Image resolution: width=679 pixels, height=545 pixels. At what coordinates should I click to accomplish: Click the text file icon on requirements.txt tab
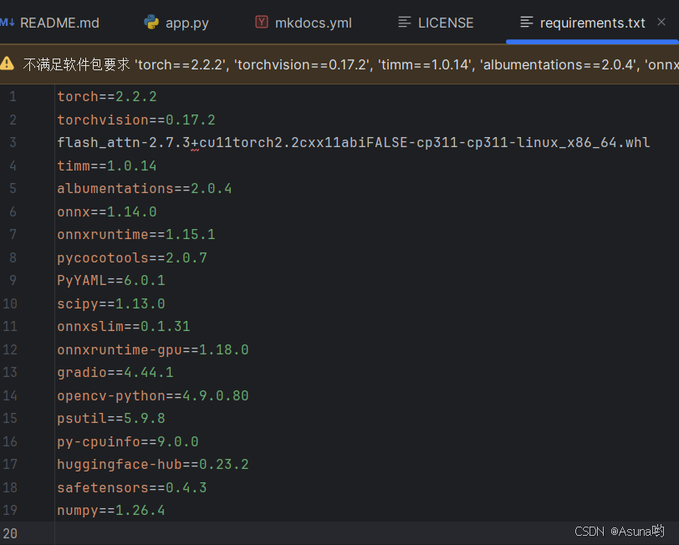tap(524, 23)
